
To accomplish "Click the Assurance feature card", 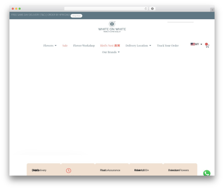I will [112, 170].
